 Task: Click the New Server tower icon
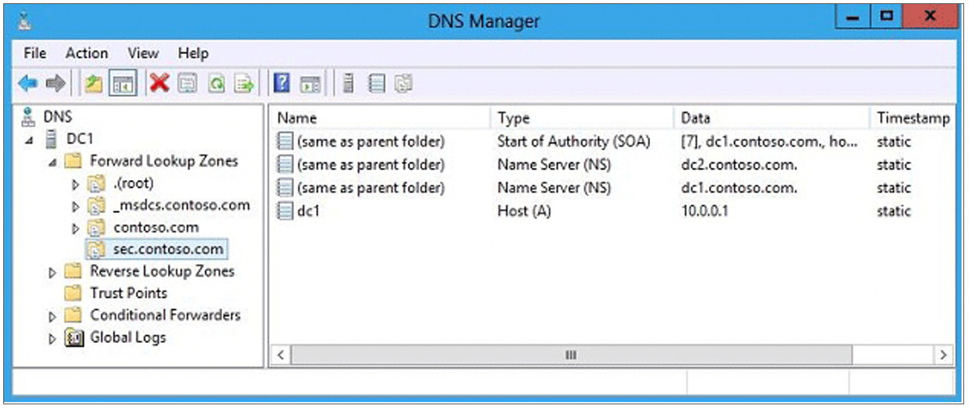pyautogui.click(x=349, y=83)
